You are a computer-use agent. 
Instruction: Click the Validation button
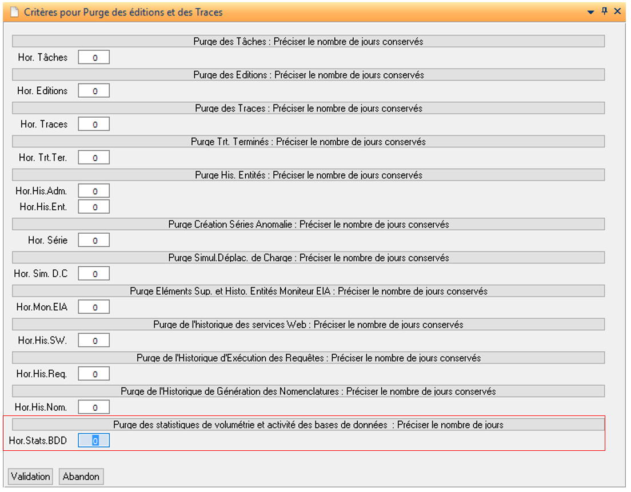pyautogui.click(x=30, y=476)
